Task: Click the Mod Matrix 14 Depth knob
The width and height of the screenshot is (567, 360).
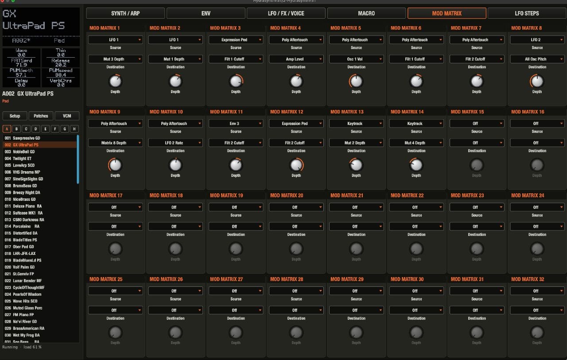Action: [416, 165]
